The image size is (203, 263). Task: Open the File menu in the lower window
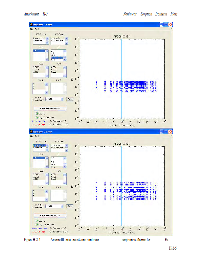point(32,136)
